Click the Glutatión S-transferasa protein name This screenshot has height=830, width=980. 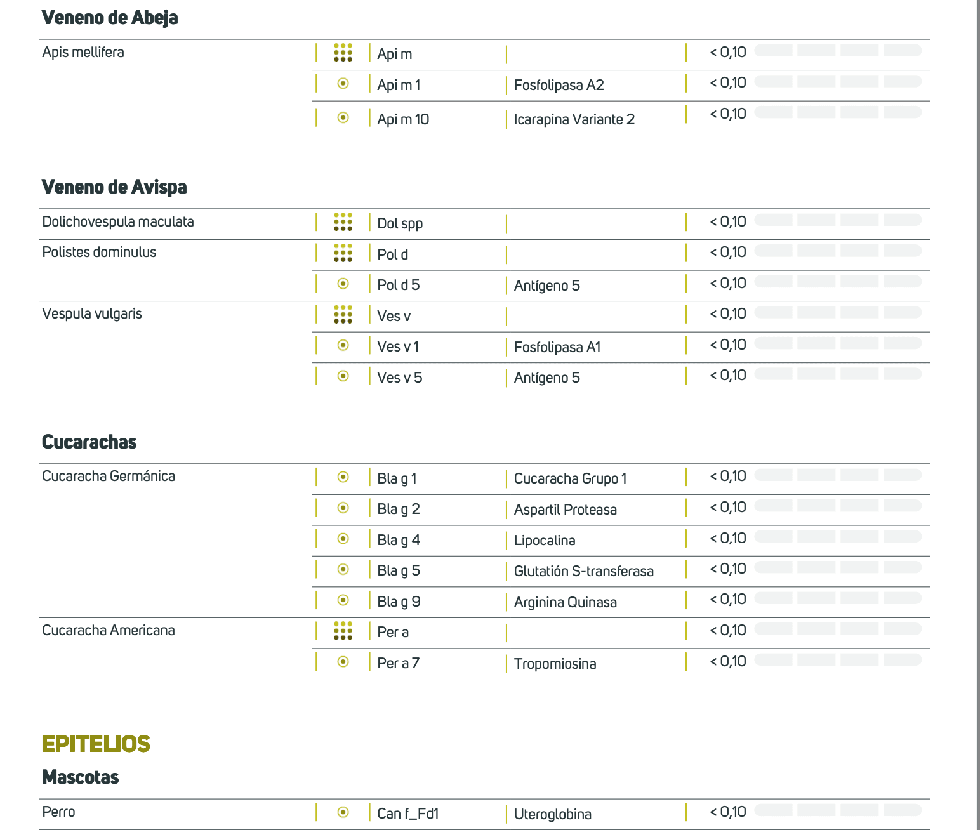click(583, 571)
